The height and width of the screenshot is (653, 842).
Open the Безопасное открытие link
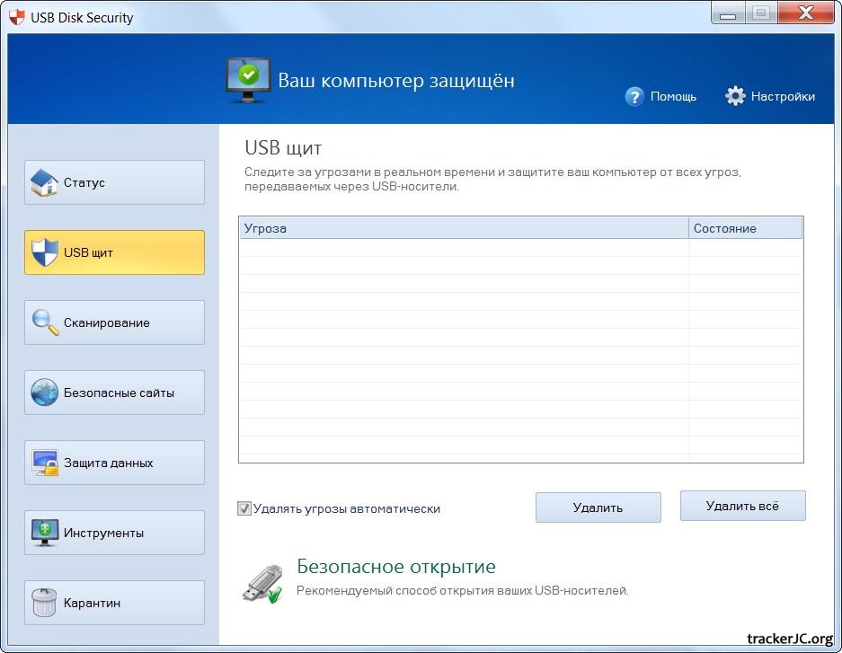(x=395, y=567)
